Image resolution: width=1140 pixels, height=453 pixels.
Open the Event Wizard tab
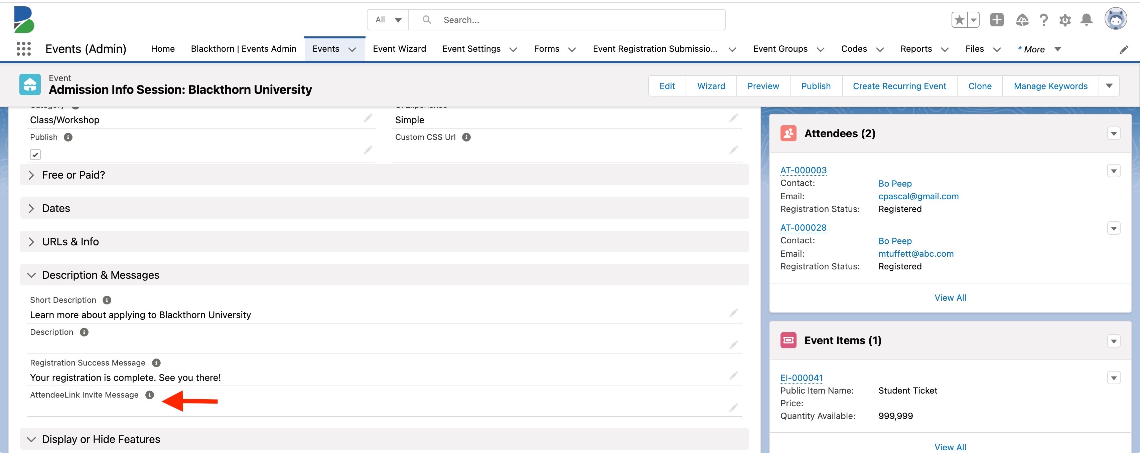click(x=399, y=49)
